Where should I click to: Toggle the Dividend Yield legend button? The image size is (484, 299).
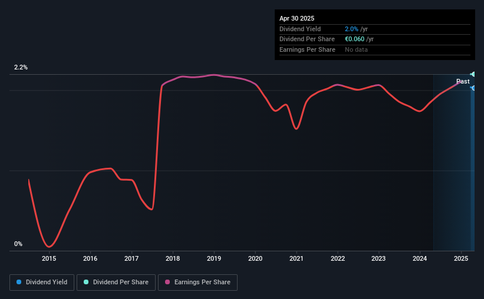coord(42,283)
